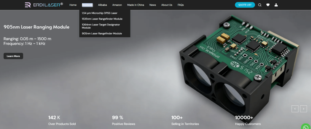The image size is (311, 129).
Task: Open the Products menu
Action: (x=87, y=5)
